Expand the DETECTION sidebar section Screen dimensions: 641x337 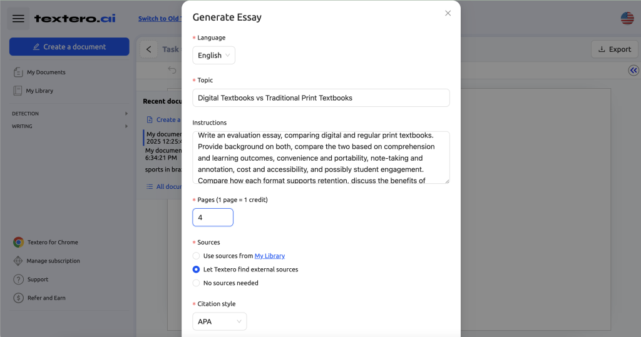69,114
